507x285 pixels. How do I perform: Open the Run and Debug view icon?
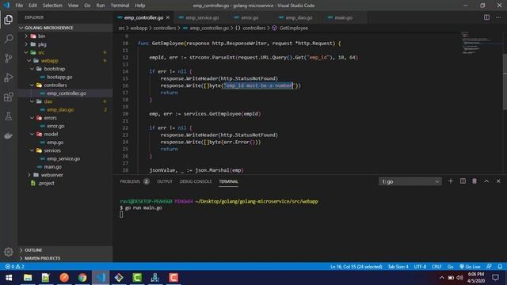pos(9,78)
